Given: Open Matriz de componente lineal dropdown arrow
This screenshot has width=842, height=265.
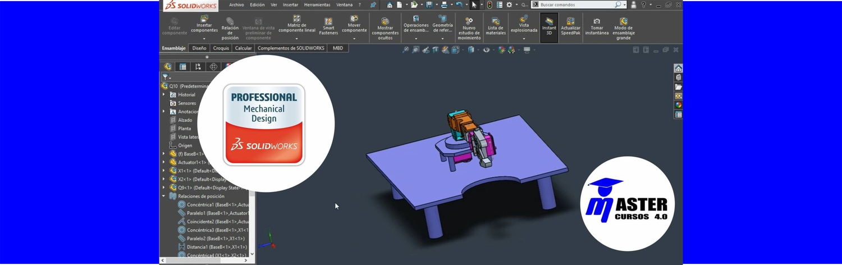Looking at the screenshot, I should click(x=297, y=39).
